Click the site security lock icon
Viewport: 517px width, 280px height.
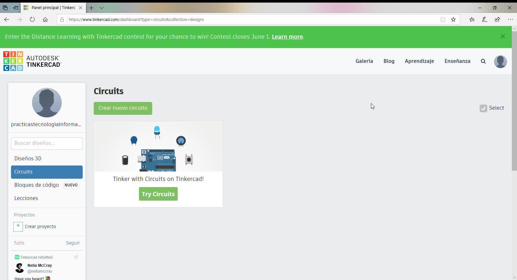tap(62, 19)
